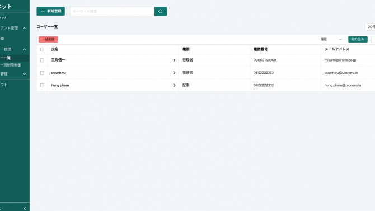Click the magnifier search icon button
The image size is (375, 211).
(x=161, y=11)
